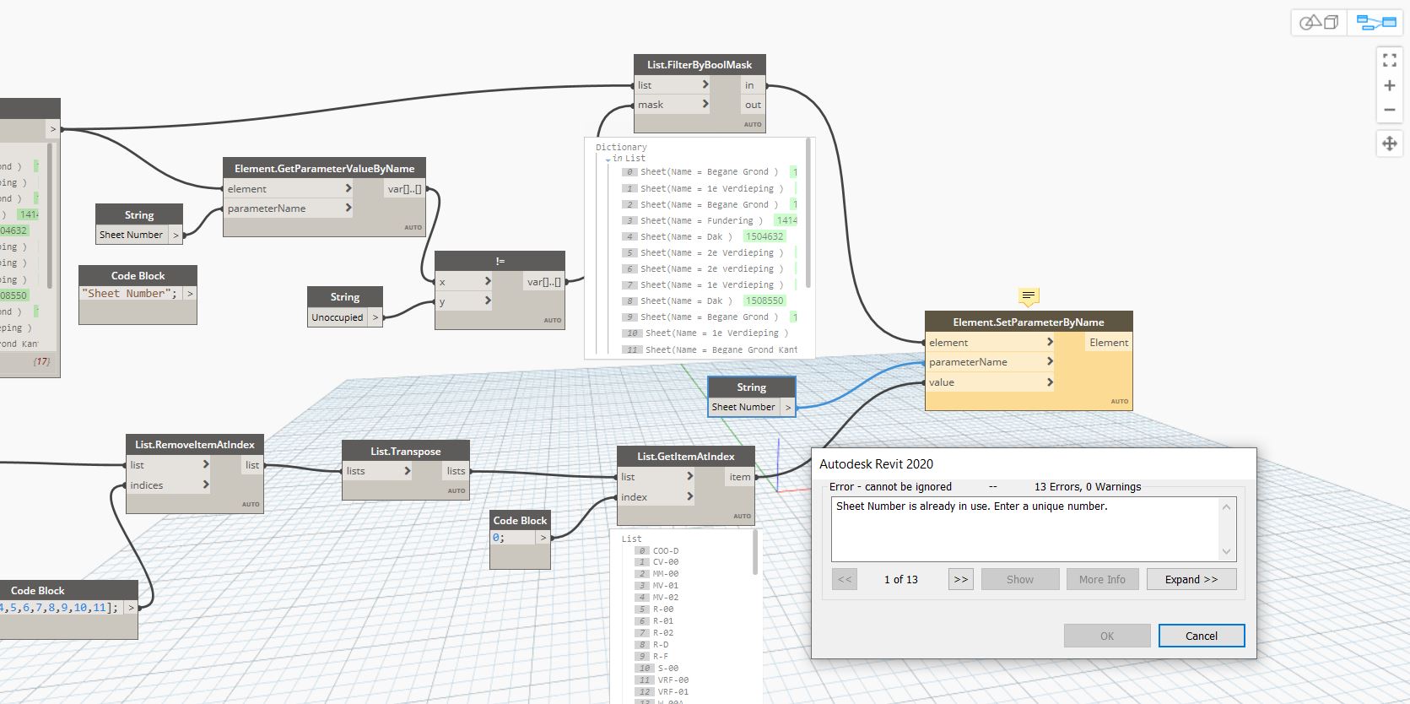The width and height of the screenshot is (1410, 704).
Task: Click the Show button in error dialog
Action: pos(1019,579)
